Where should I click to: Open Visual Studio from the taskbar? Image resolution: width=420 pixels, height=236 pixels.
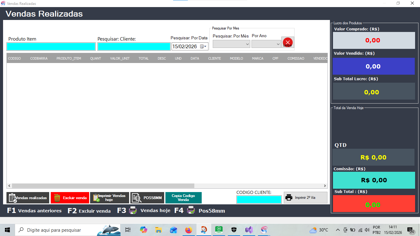tap(249, 230)
